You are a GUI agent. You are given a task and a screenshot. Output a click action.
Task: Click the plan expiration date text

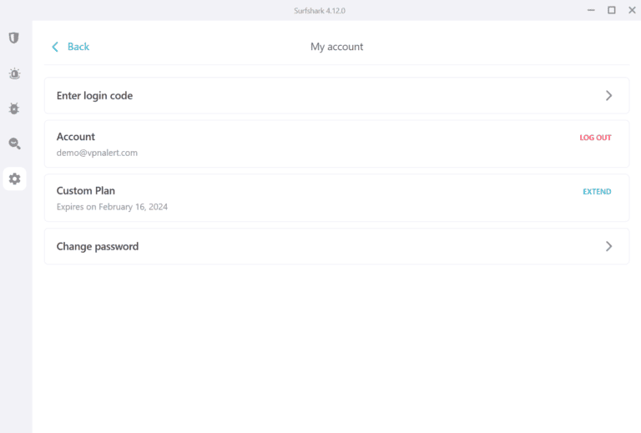(x=112, y=207)
